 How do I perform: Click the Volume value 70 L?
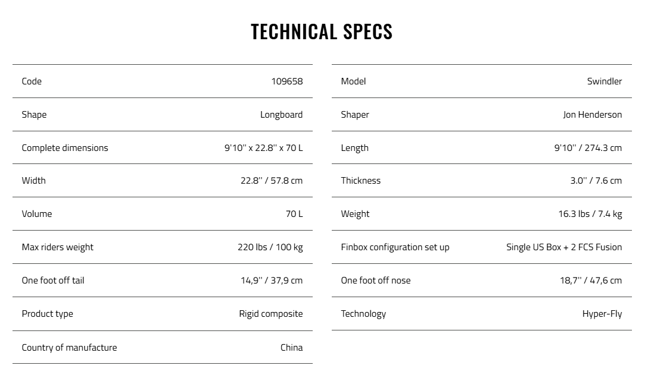tap(294, 214)
